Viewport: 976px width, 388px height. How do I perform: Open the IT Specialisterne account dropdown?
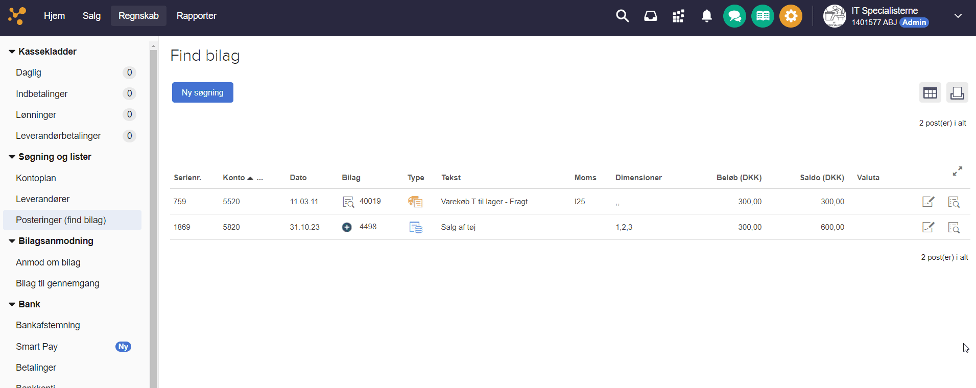(958, 16)
